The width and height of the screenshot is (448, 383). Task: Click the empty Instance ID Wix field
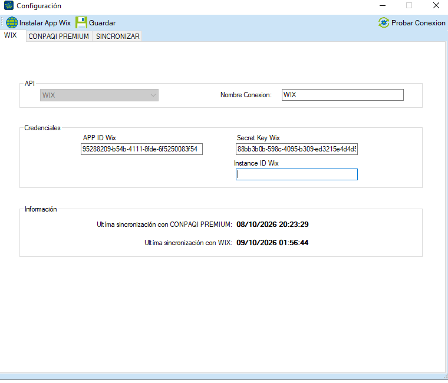point(297,174)
